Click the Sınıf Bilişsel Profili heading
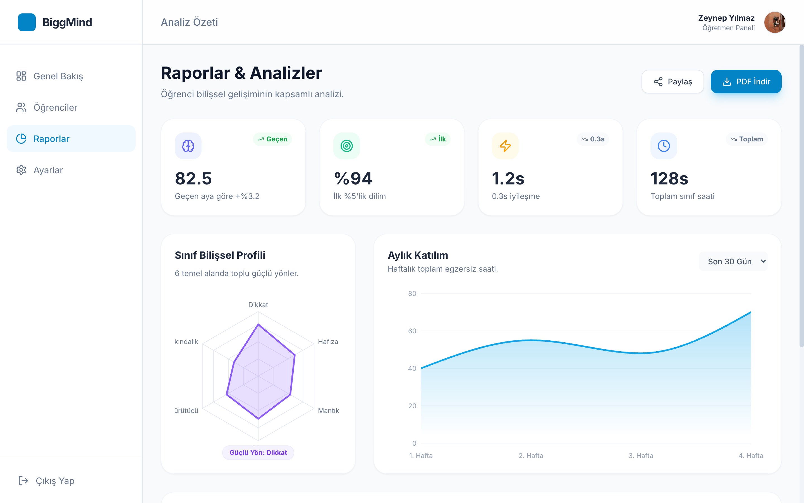This screenshot has width=804, height=503. [220, 255]
